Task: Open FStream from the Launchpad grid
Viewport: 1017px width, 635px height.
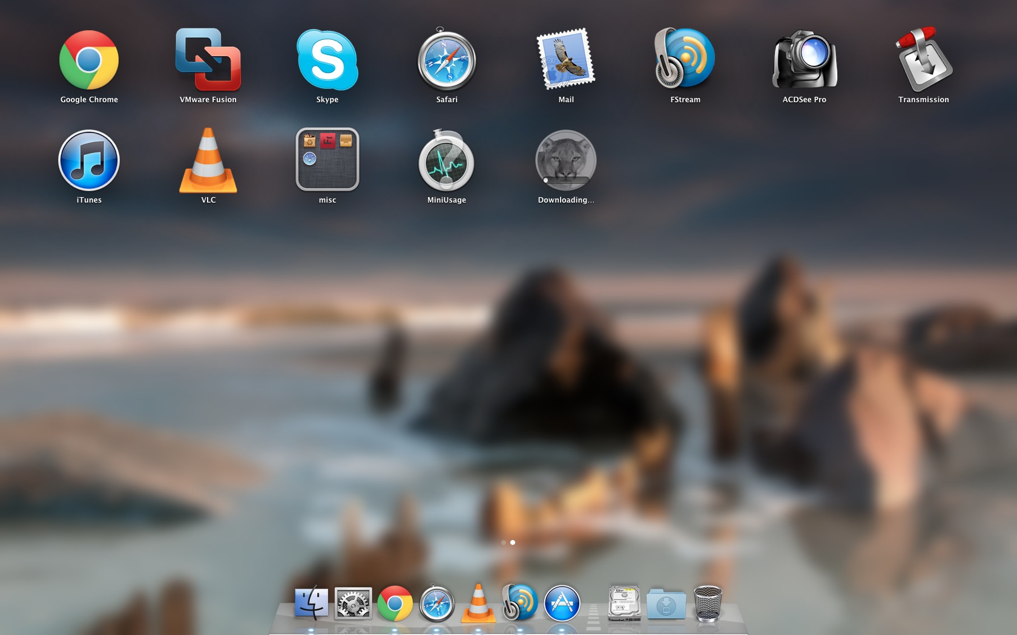Action: click(x=685, y=59)
